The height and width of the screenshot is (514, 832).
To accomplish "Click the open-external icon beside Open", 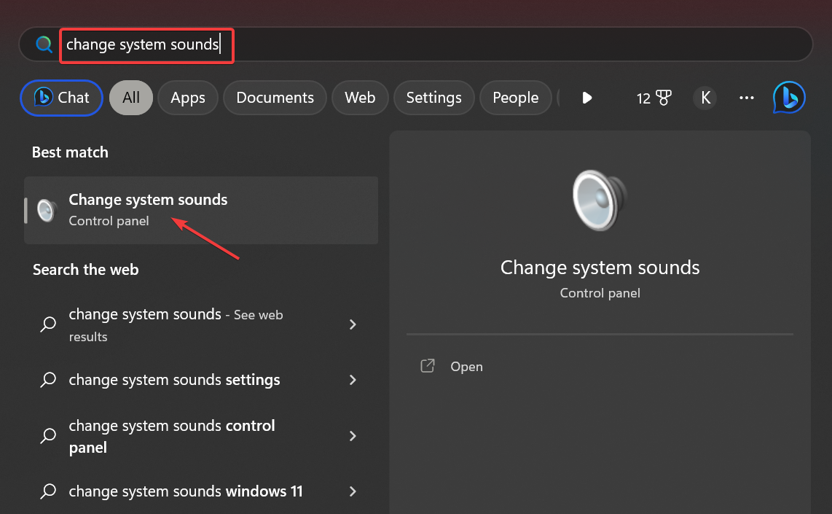I will coord(428,366).
